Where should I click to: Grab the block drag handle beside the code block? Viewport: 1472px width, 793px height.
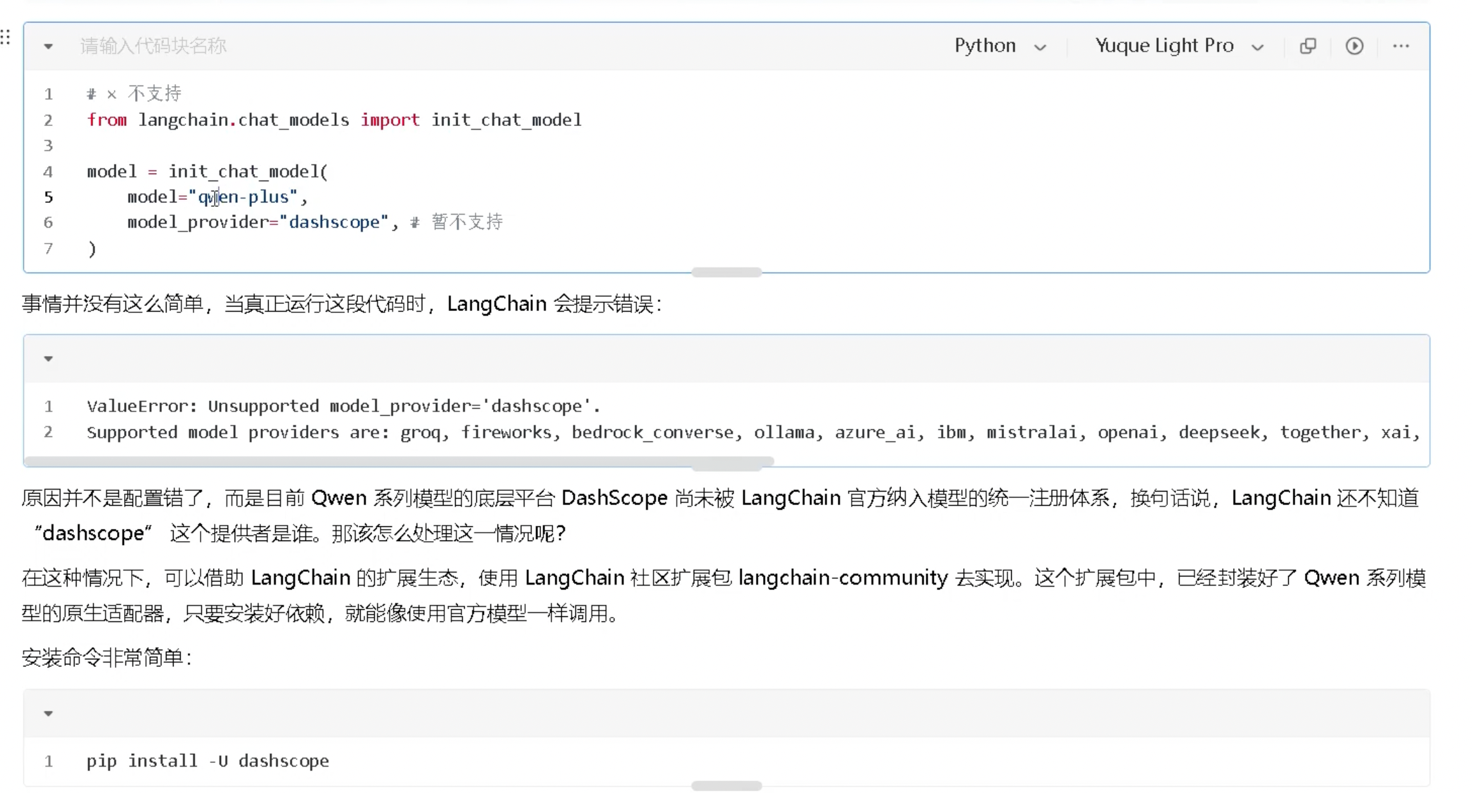[x=6, y=37]
